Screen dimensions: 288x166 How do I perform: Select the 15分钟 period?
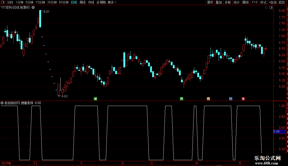coord(40,2)
